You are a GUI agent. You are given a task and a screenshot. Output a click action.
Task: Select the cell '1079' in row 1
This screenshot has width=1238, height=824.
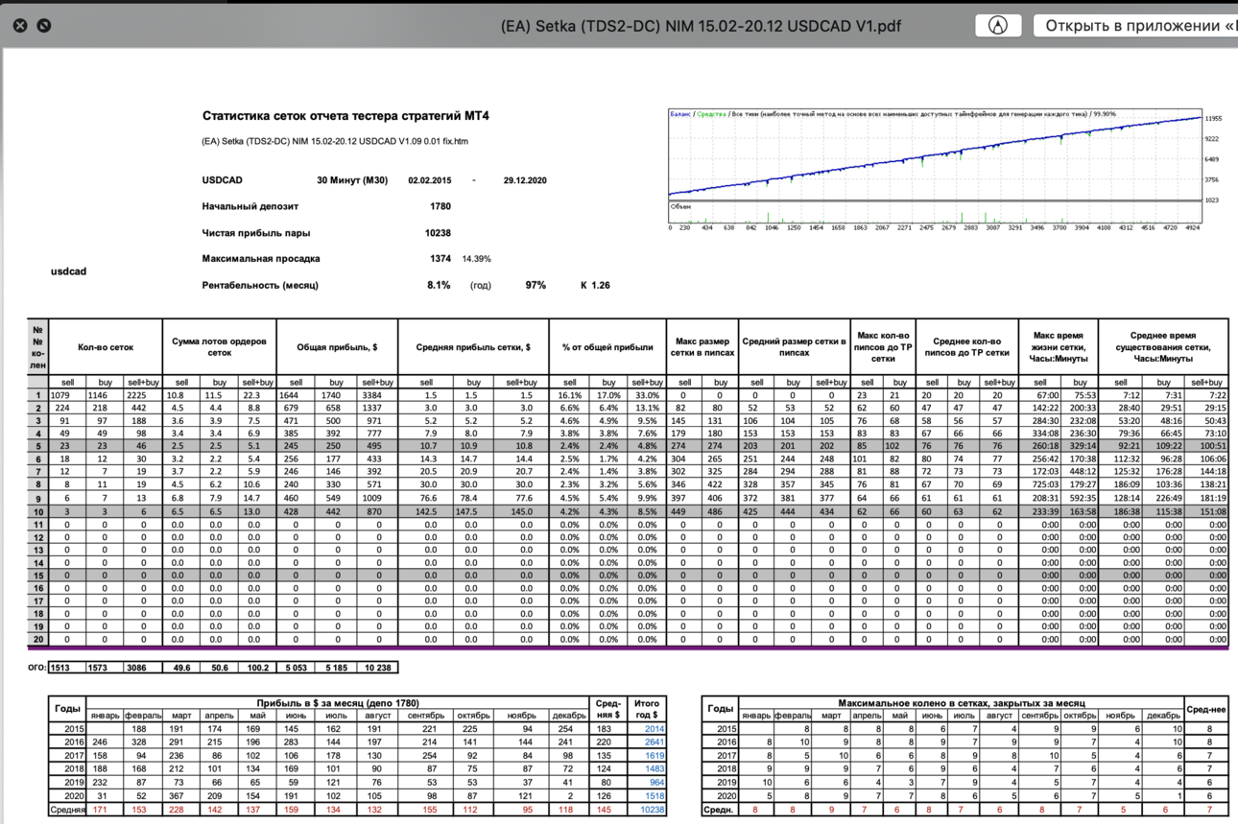(x=67, y=395)
